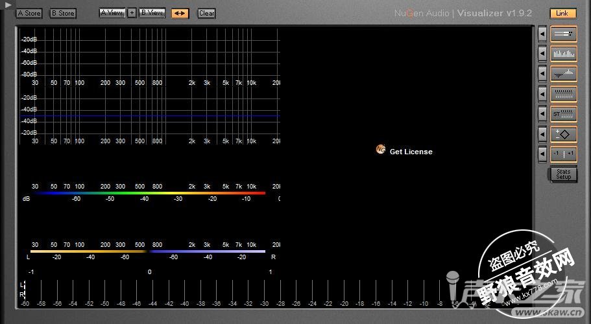Expand options arrow beside difference spectrum icon
Screen dimensions: 591x324
tap(542, 74)
